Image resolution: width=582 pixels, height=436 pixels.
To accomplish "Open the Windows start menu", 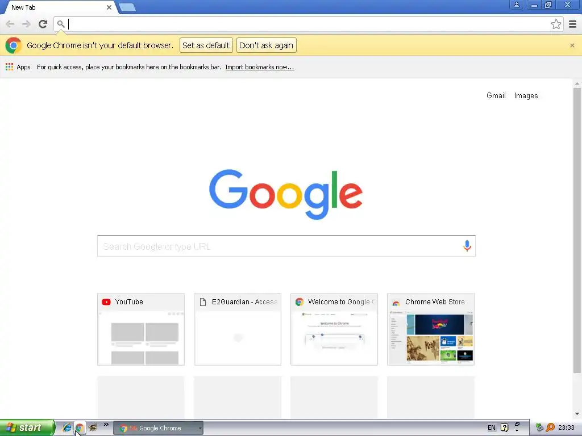I will pyautogui.click(x=27, y=427).
